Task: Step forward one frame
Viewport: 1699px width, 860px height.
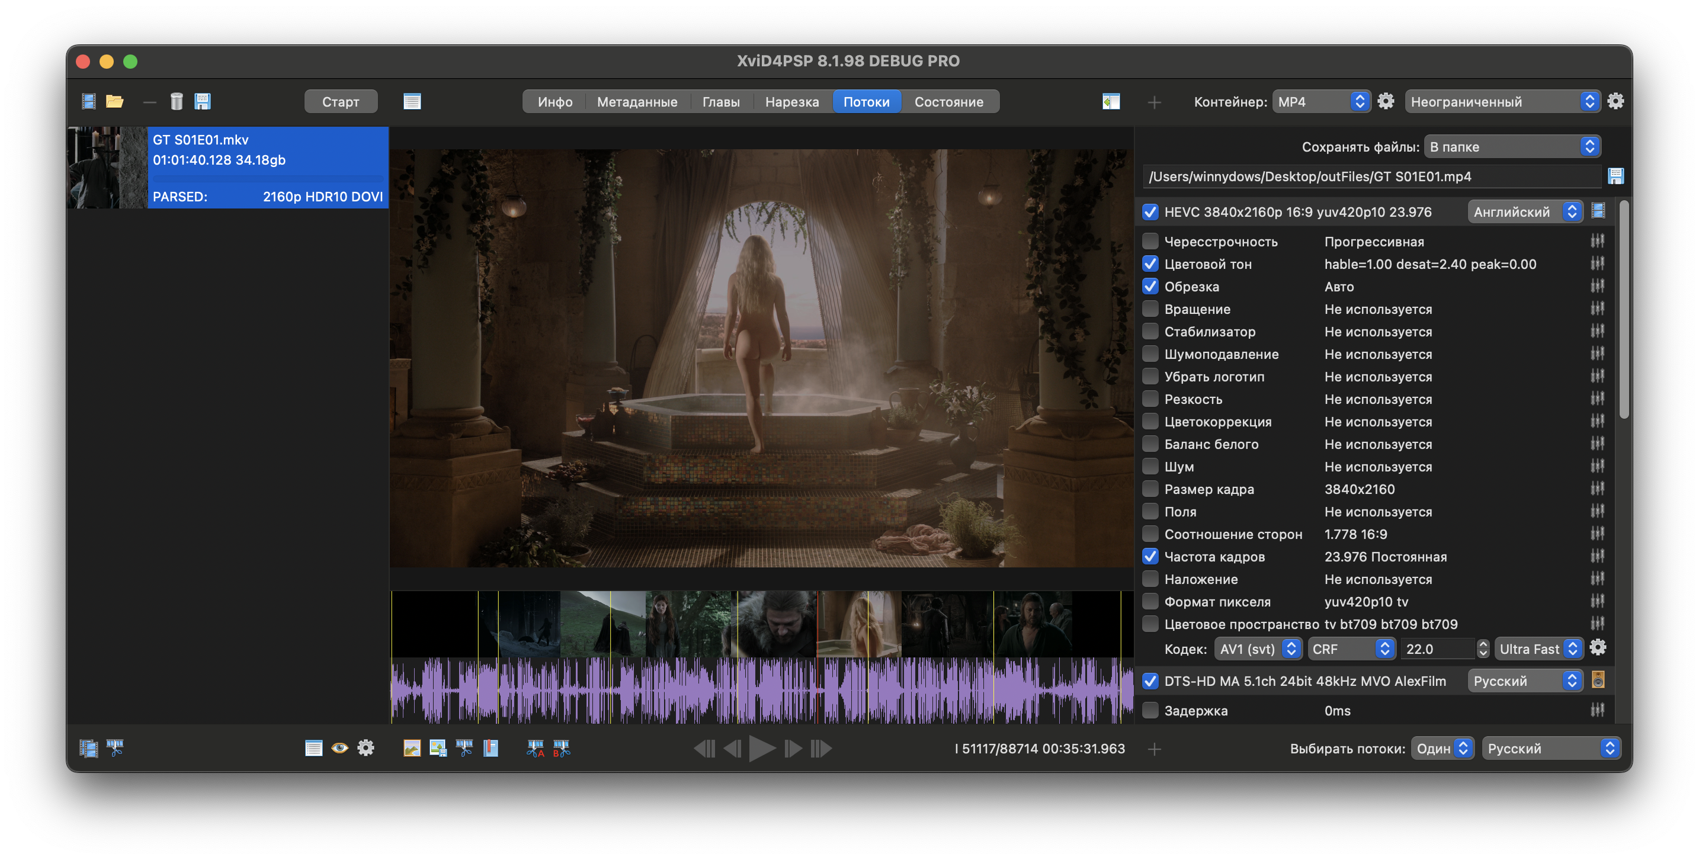Action: (793, 748)
